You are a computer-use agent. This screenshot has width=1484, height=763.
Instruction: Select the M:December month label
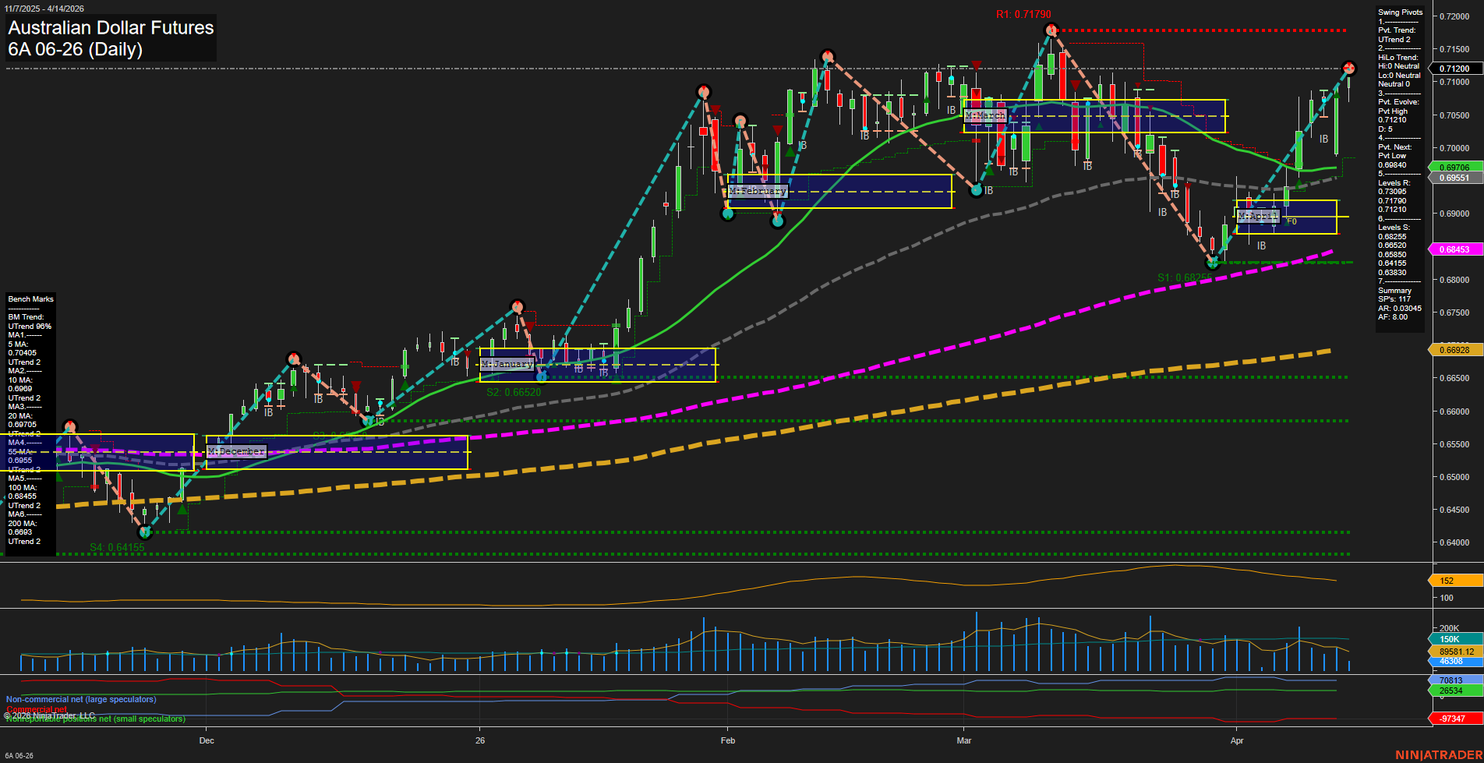[235, 451]
